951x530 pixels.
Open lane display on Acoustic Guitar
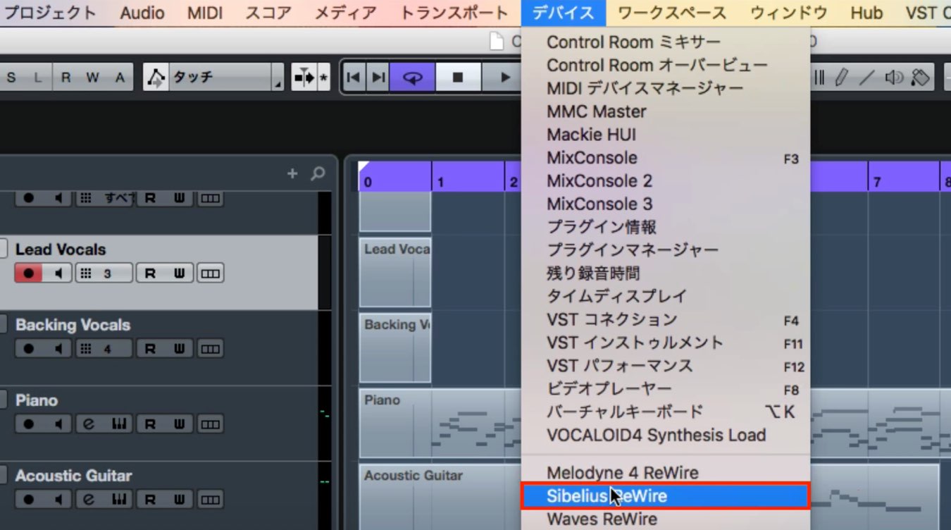(210, 500)
